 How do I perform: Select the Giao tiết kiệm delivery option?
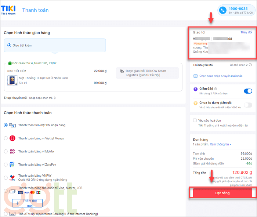(10, 46)
